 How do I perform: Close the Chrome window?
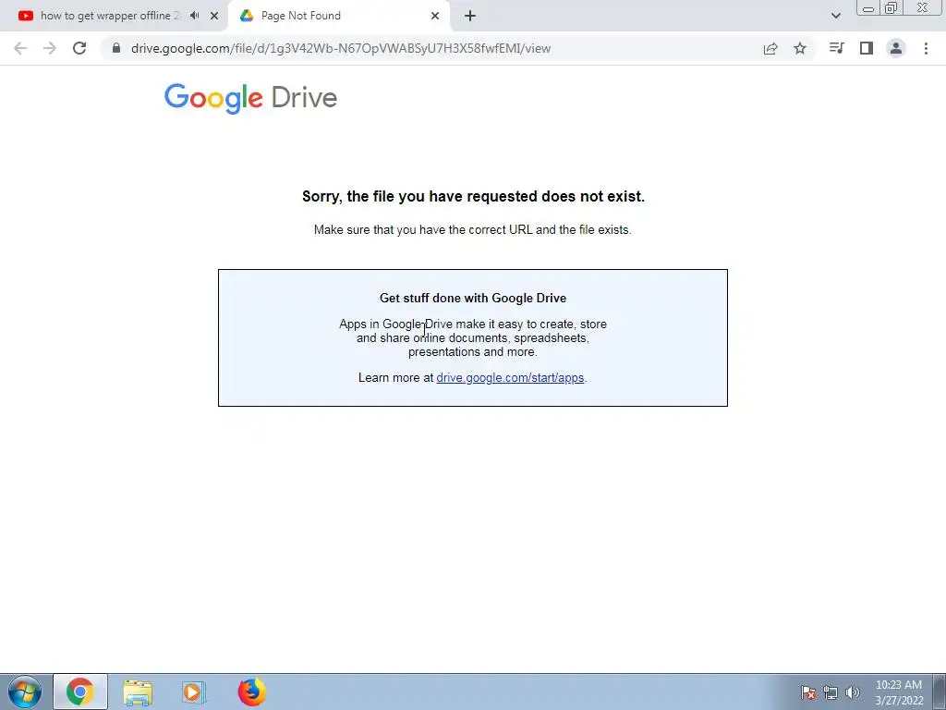click(923, 7)
